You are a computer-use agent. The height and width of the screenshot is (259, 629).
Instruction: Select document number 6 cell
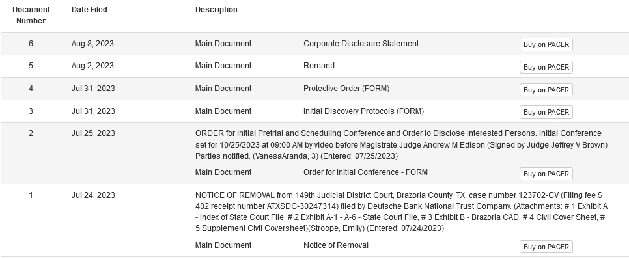(31, 44)
